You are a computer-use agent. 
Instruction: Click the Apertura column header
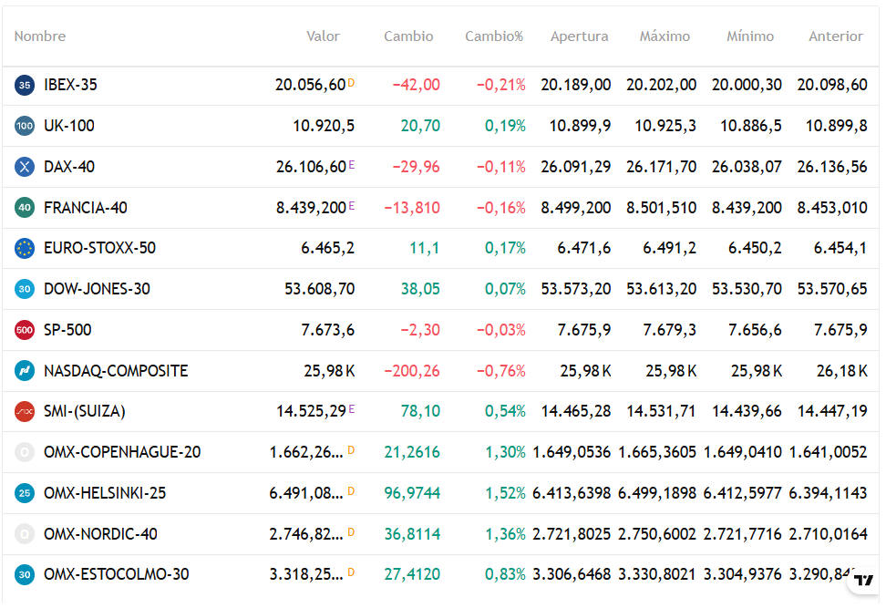(579, 36)
